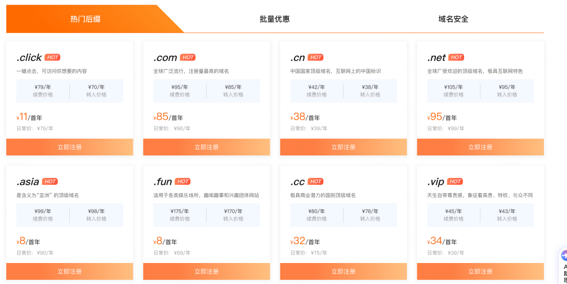
Task: Click the ¥79/年 renewal price for .click
Action: (x=43, y=87)
